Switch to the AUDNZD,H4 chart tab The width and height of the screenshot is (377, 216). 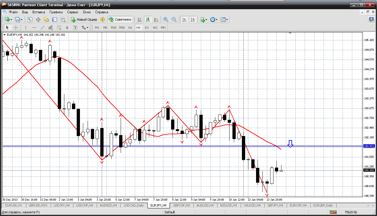coord(108,205)
